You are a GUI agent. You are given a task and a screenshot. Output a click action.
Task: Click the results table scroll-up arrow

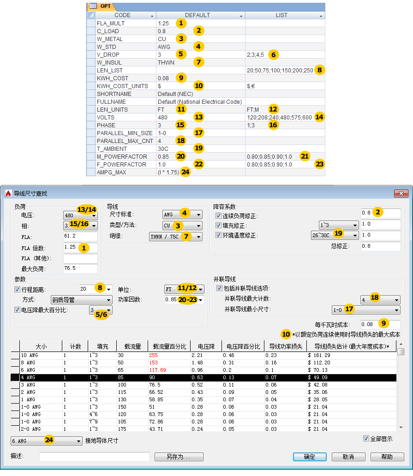pyautogui.click(x=401, y=344)
